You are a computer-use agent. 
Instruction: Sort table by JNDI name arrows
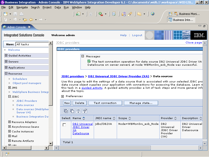(x=114, y=118)
